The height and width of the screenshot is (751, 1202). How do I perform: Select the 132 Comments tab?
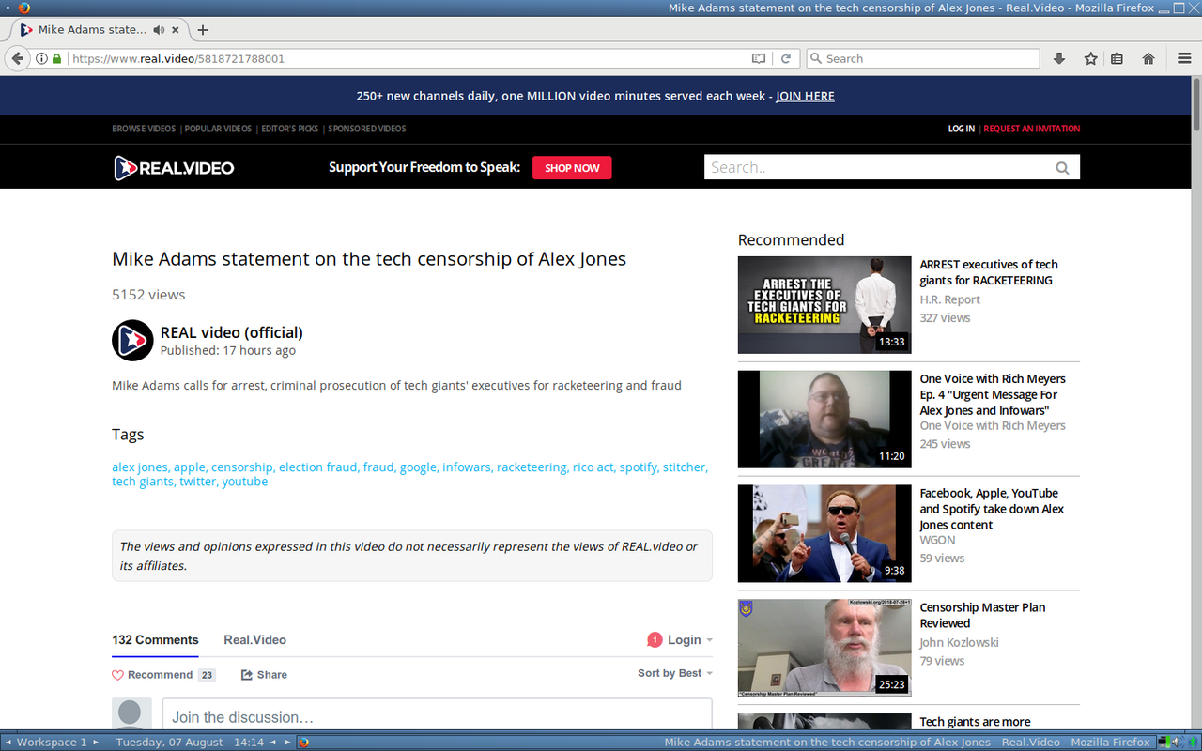[155, 640]
